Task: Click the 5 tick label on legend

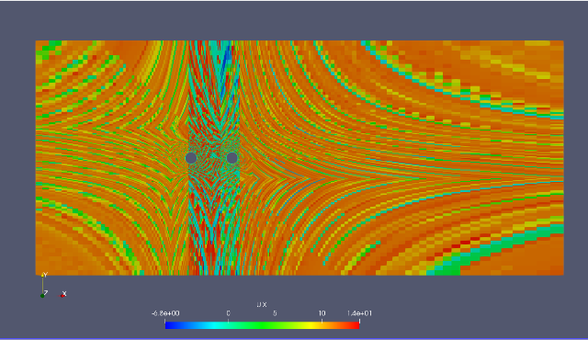Action: pos(275,313)
